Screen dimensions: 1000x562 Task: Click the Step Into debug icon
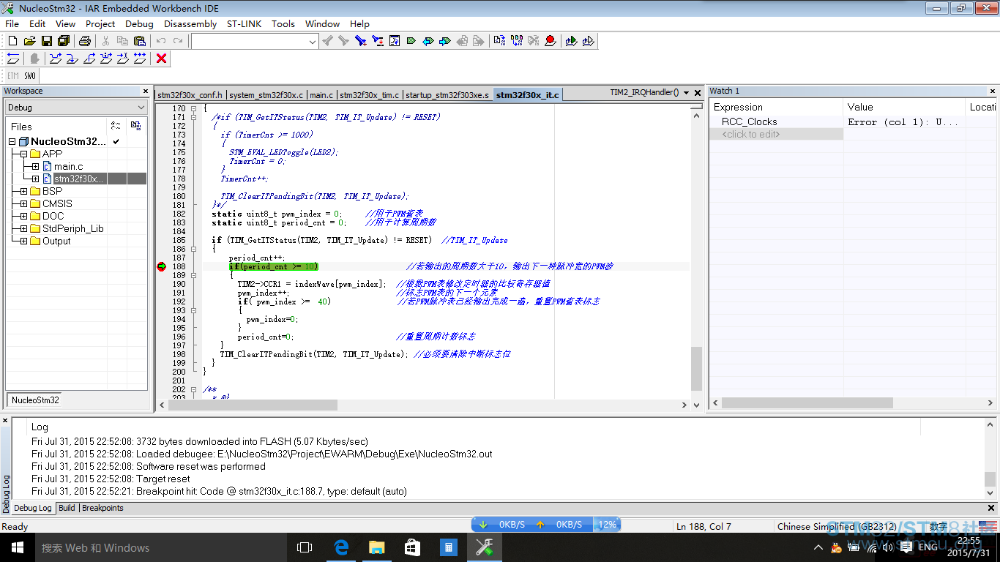click(x=72, y=59)
